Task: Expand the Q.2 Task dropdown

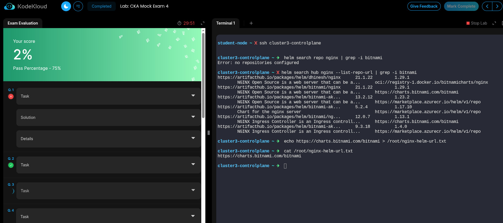Action: tap(109, 165)
